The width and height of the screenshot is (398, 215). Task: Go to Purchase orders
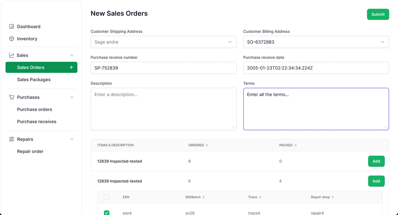[35, 109]
